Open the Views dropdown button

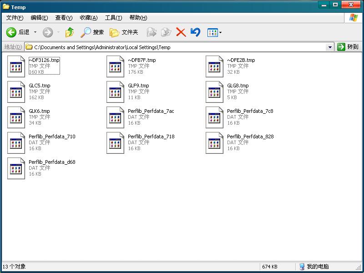[214, 32]
